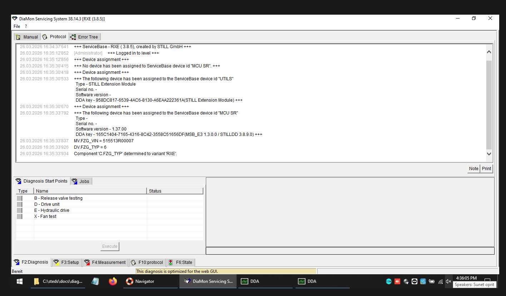506x296 pixels.
Task: Click the TeamViewer tray icon
Action: [415, 281]
